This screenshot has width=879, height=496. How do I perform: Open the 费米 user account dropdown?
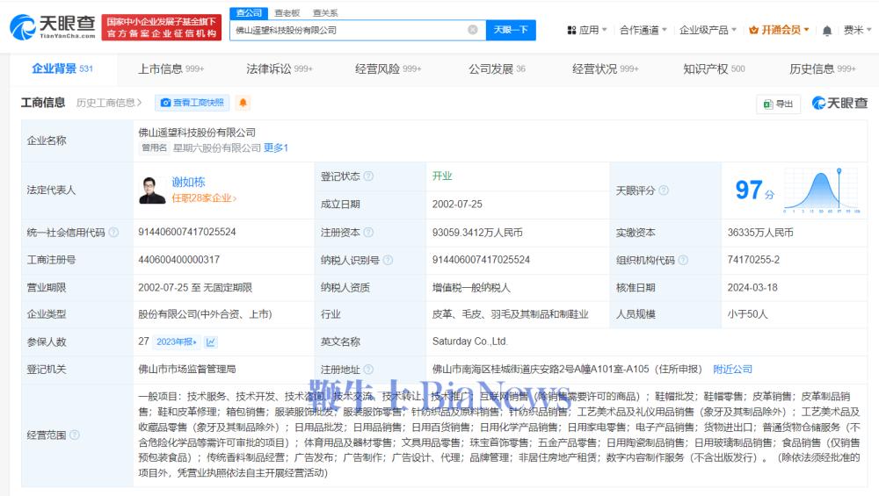point(857,30)
